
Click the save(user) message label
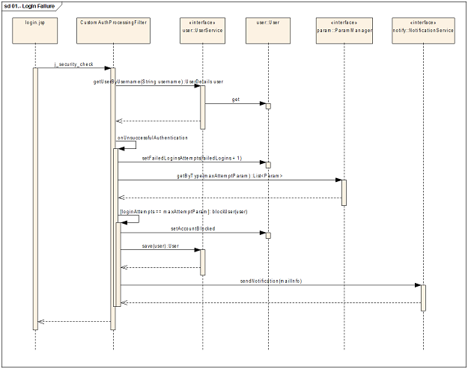click(x=160, y=246)
